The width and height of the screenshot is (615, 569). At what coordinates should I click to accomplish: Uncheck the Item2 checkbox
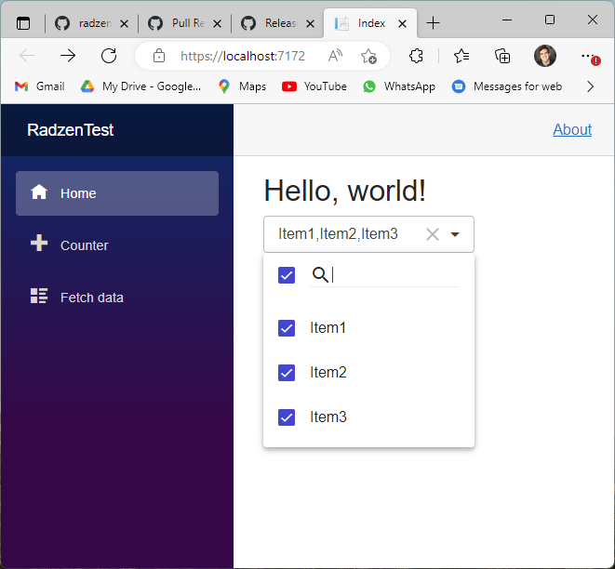coord(287,373)
